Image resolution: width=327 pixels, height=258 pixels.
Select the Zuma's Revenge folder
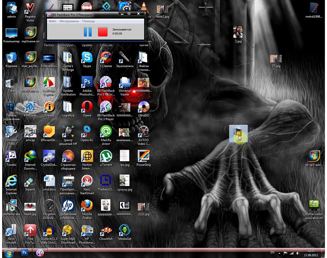coord(68,62)
